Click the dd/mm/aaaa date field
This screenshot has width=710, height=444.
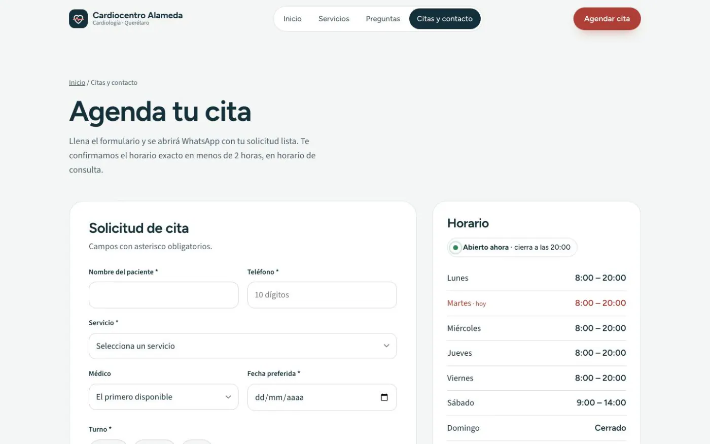(x=322, y=397)
